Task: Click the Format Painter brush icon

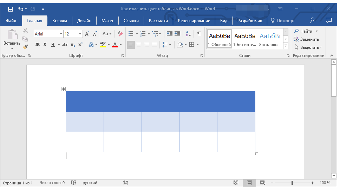Action: pos(25,47)
